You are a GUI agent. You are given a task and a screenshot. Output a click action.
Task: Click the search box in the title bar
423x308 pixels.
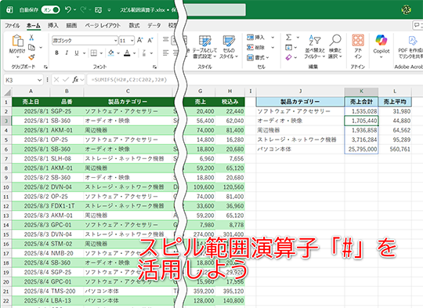click(x=215, y=10)
